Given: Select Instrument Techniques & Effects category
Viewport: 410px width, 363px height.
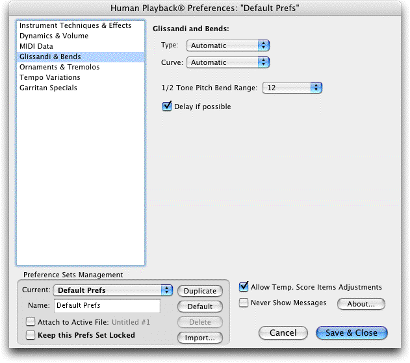Looking at the screenshot, I should 81,25.
